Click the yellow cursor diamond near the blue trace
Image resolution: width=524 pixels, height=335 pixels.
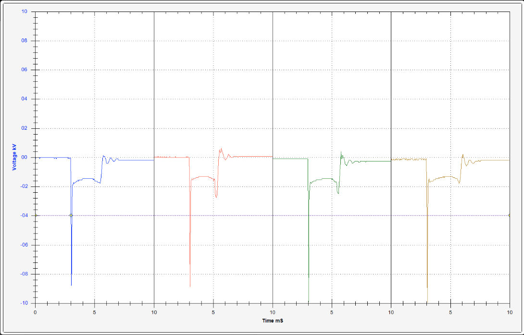pyautogui.click(x=70, y=215)
